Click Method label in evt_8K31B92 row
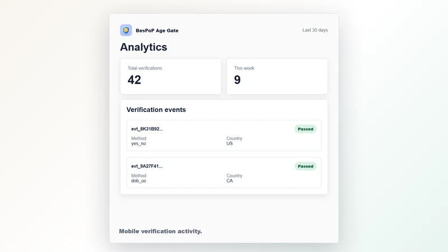 (138, 138)
